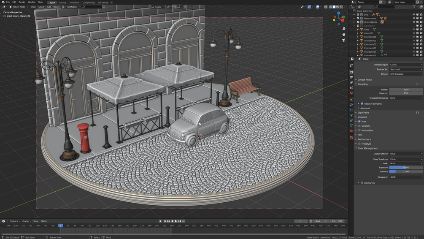424x239 pixels.
Task: Uncheck the Environment collection checkbox
Action: 358,19
